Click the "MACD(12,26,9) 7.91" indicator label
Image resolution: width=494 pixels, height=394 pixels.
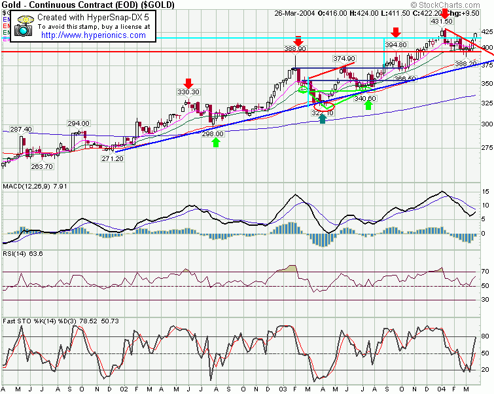coord(35,187)
